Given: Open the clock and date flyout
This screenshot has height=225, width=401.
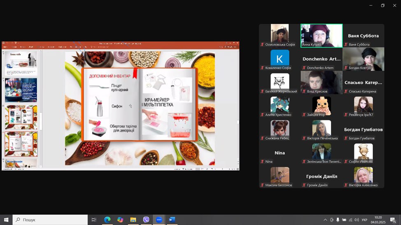Looking at the screenshot, I should (378, 220).
